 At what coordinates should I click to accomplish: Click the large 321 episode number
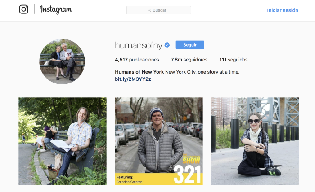coord(187,175)
